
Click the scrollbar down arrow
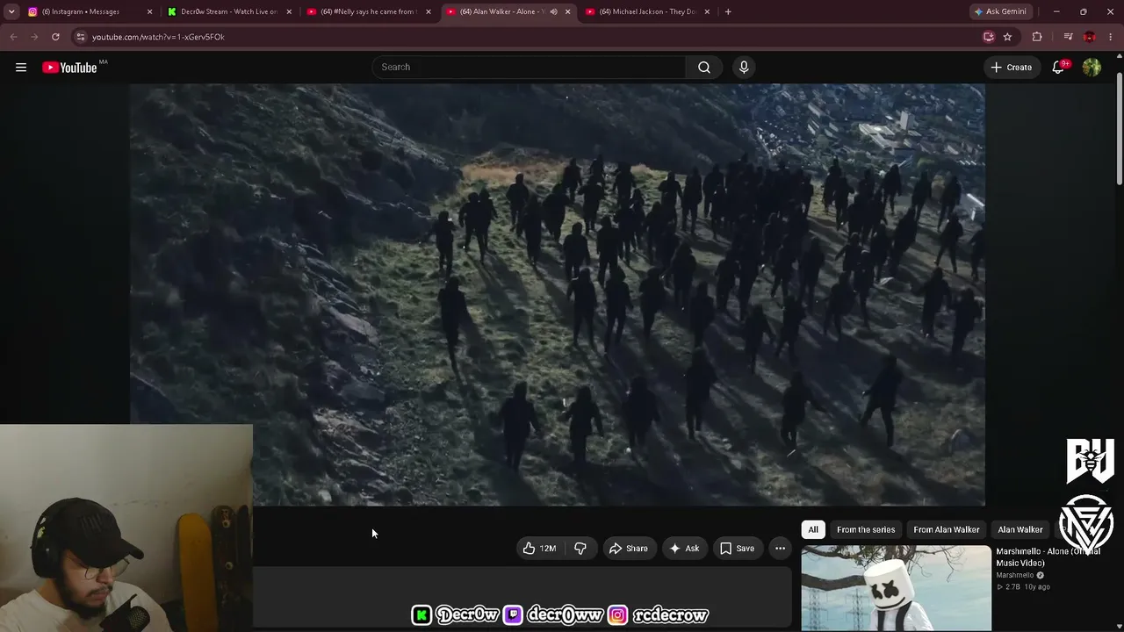coord(1119,626)
